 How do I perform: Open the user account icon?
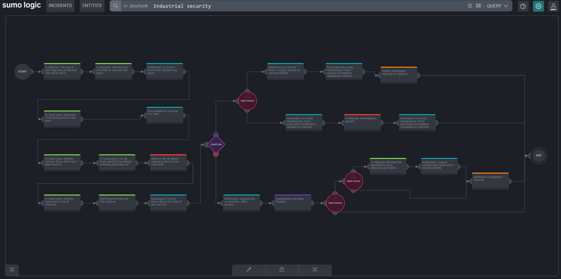553,6
